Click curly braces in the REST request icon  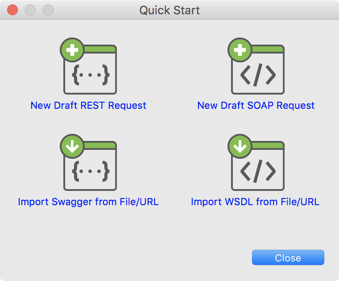click(91, 76)
